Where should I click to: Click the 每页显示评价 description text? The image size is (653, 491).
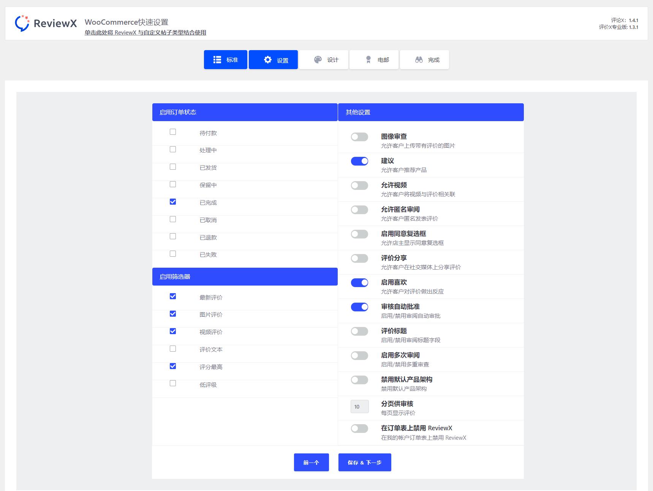pos(398,413)
